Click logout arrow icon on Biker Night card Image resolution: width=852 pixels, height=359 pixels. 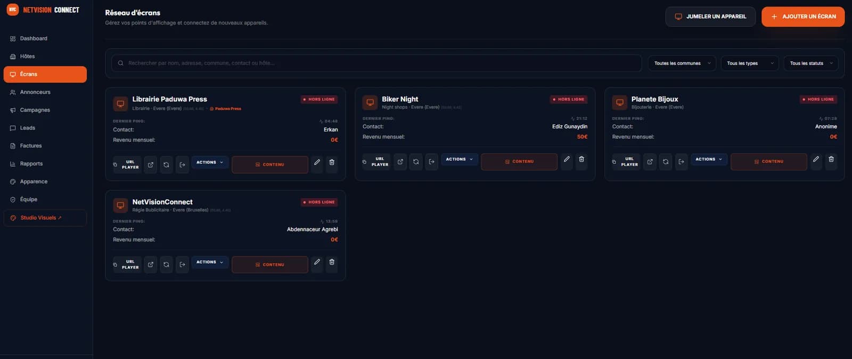pos(432,161)
